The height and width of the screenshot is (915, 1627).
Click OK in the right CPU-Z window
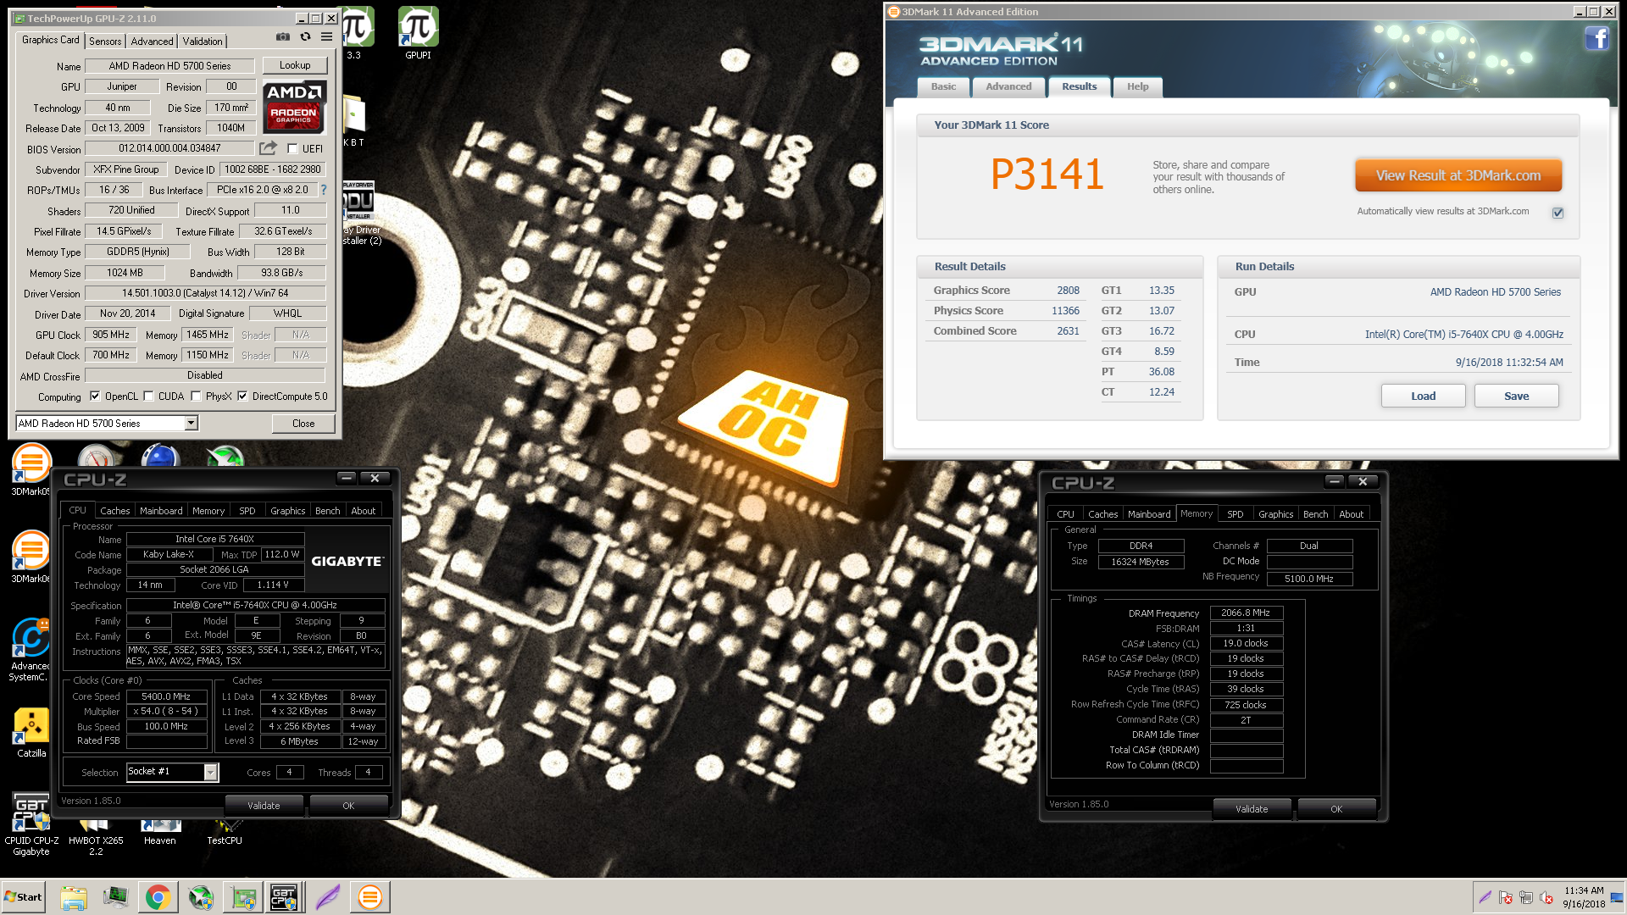coord(1336,809)
